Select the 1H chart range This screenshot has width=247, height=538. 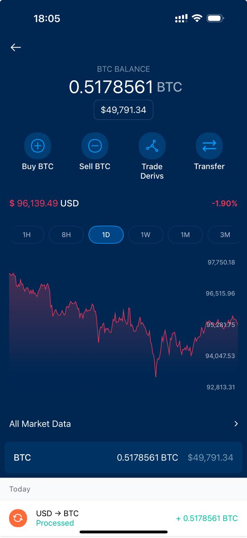point(26,235)
